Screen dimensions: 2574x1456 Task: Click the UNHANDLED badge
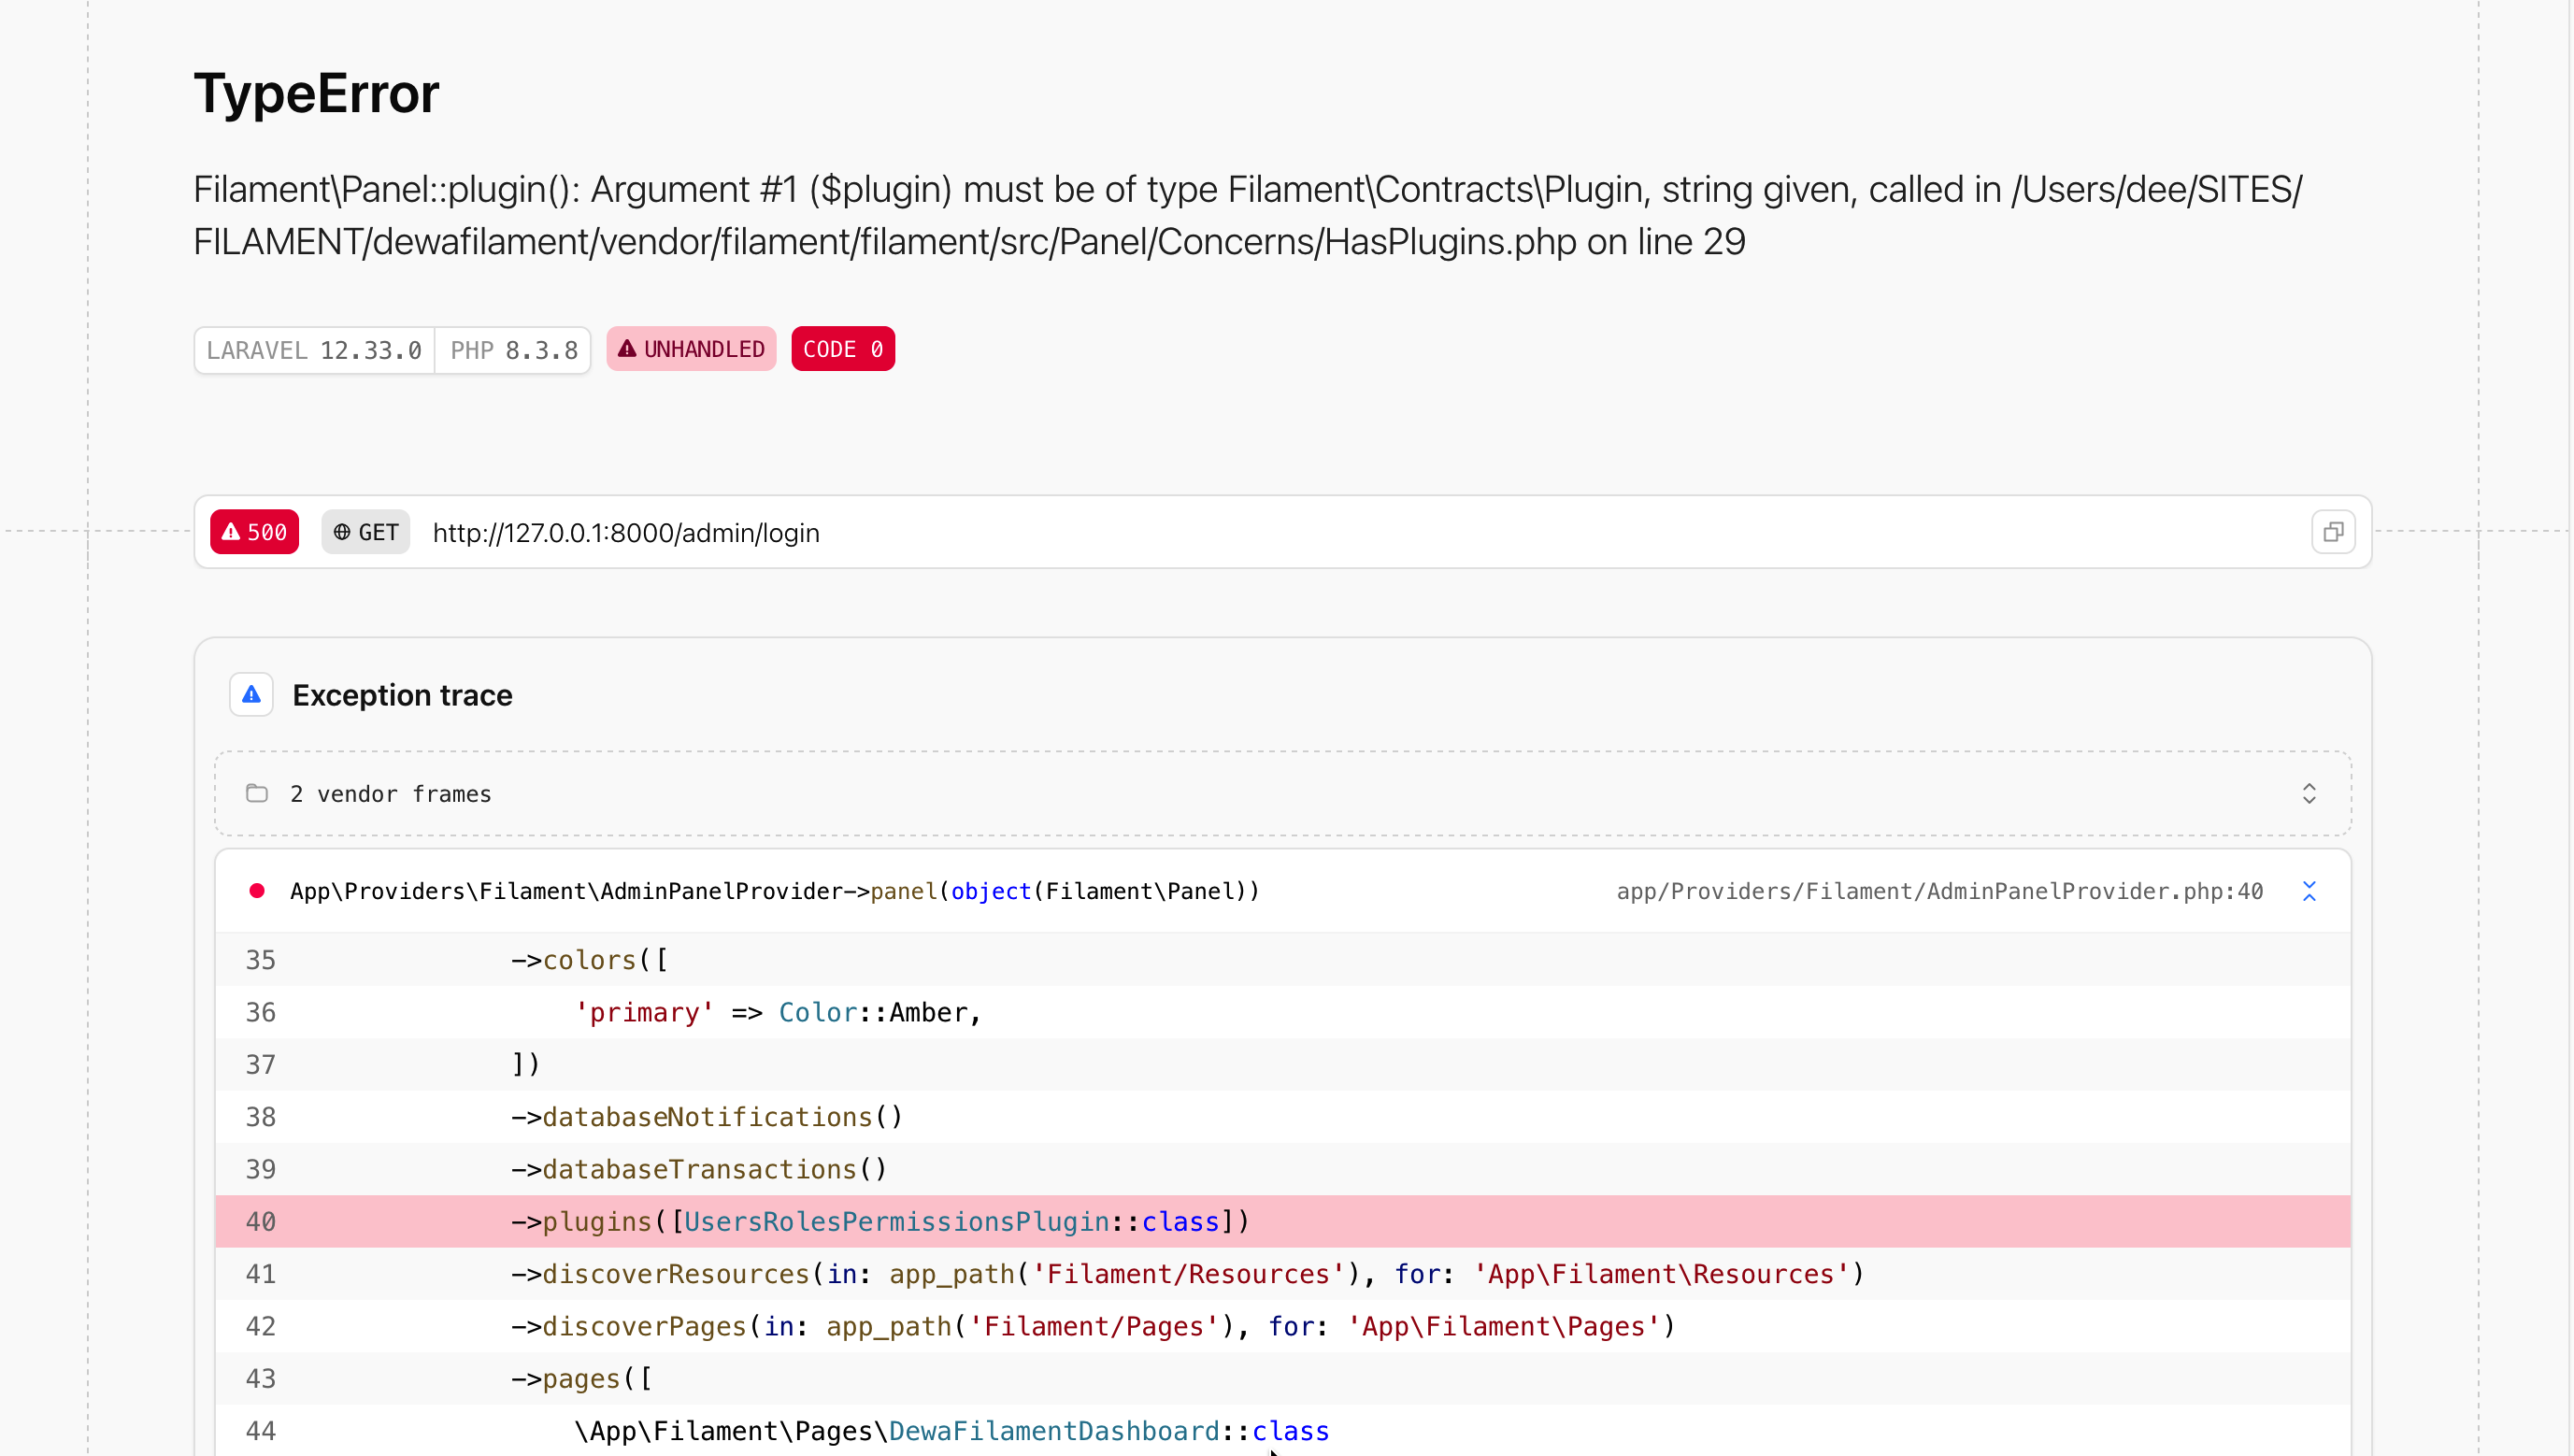tap(690, 348)
